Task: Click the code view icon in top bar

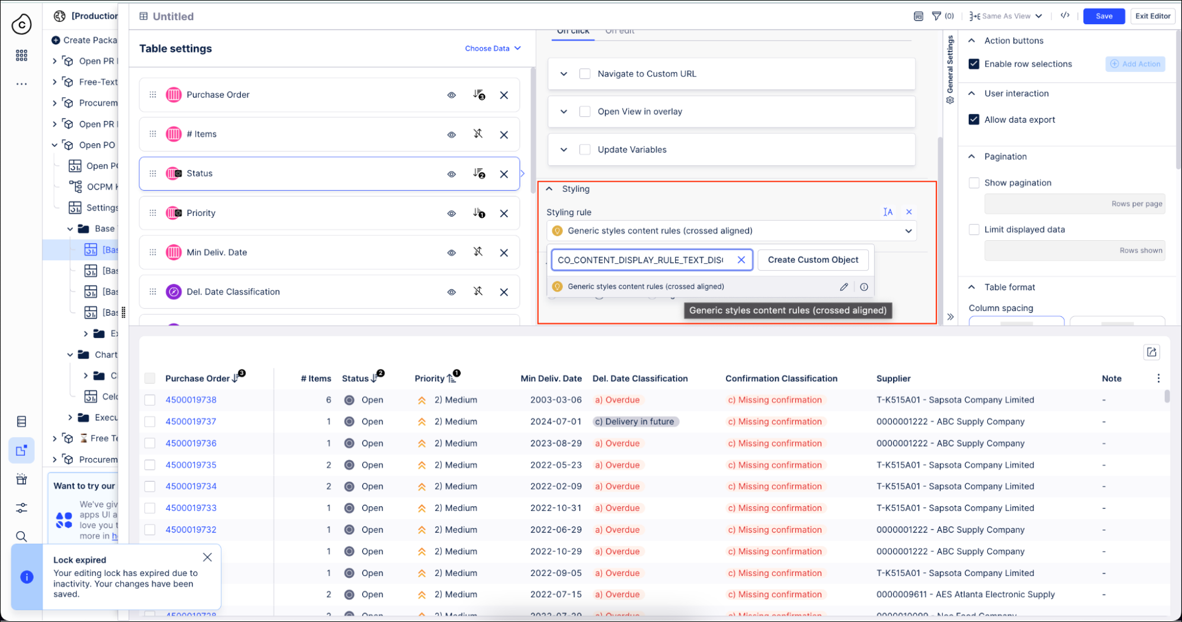Action: click(1065, 16)
